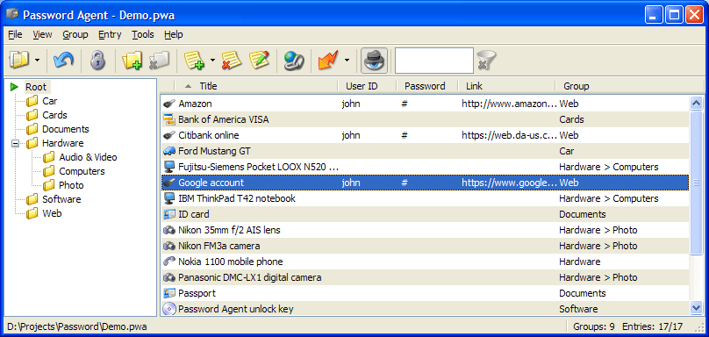Click the card icon of Bank of America VISA
Viewport: 709px width, 337px height.
click(168, 119)
